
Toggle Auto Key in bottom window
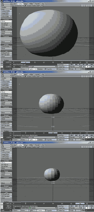coord(63,206)
